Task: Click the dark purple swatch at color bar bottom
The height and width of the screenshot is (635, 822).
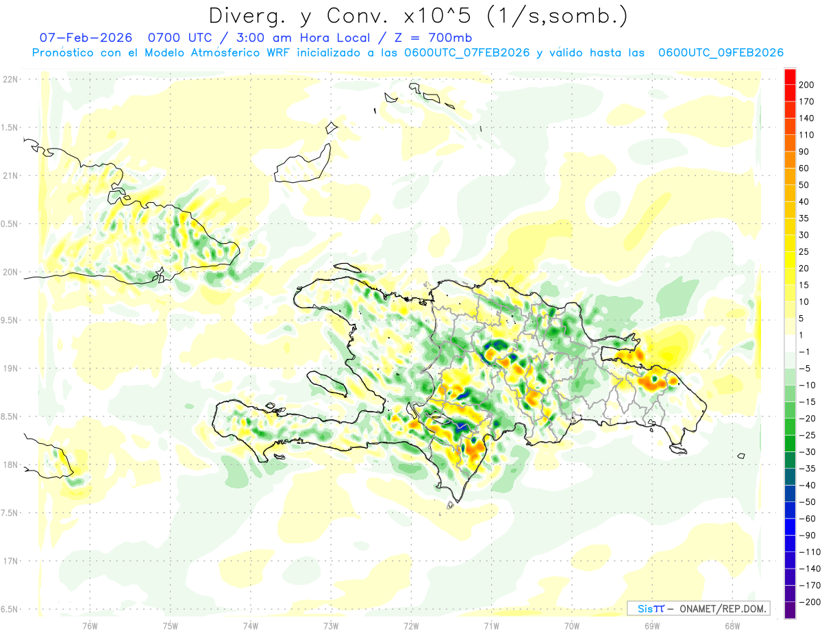Action: point(790,610)
